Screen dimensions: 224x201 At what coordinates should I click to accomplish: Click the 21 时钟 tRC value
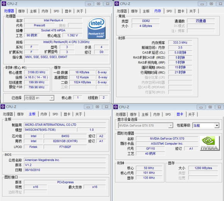[180, 72]
